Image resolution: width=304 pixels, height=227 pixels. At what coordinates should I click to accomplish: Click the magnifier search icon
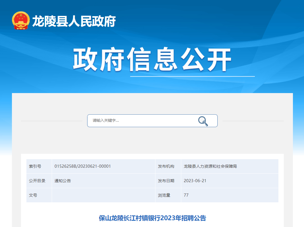(x=203, y=121)
